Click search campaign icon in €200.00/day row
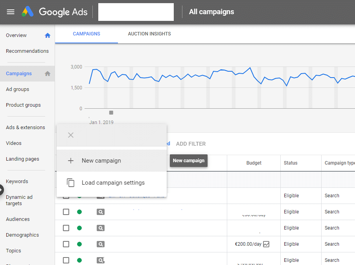Image resolution: width=355 pixels, height=265 pixels. coord(101,244)
